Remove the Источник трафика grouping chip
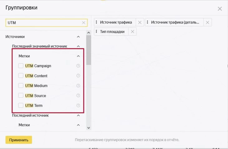The width and height of the screenshot is (228, 149). (x=140, y=22)
